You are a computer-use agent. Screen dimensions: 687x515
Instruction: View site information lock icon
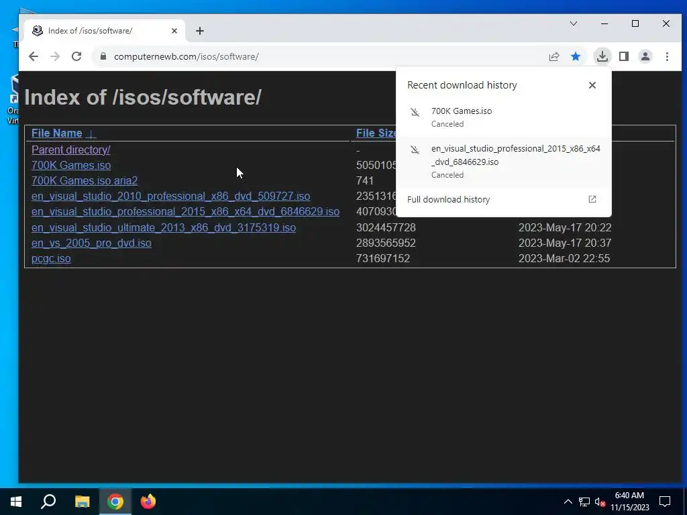tap(103, 56)
